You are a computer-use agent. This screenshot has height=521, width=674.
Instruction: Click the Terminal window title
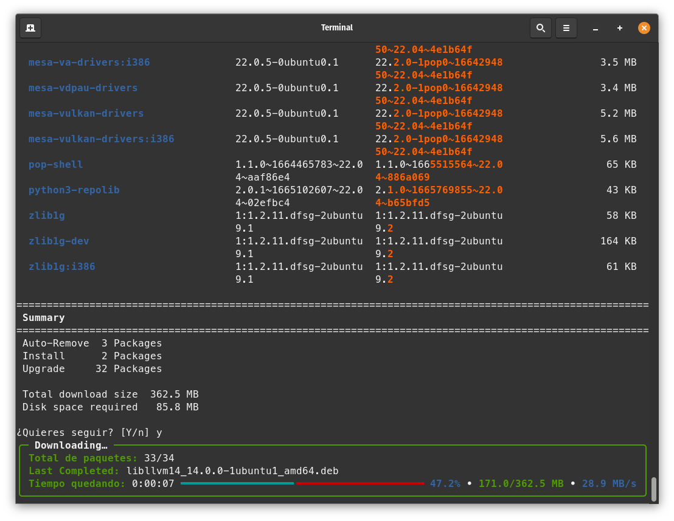tap(336, 27)
